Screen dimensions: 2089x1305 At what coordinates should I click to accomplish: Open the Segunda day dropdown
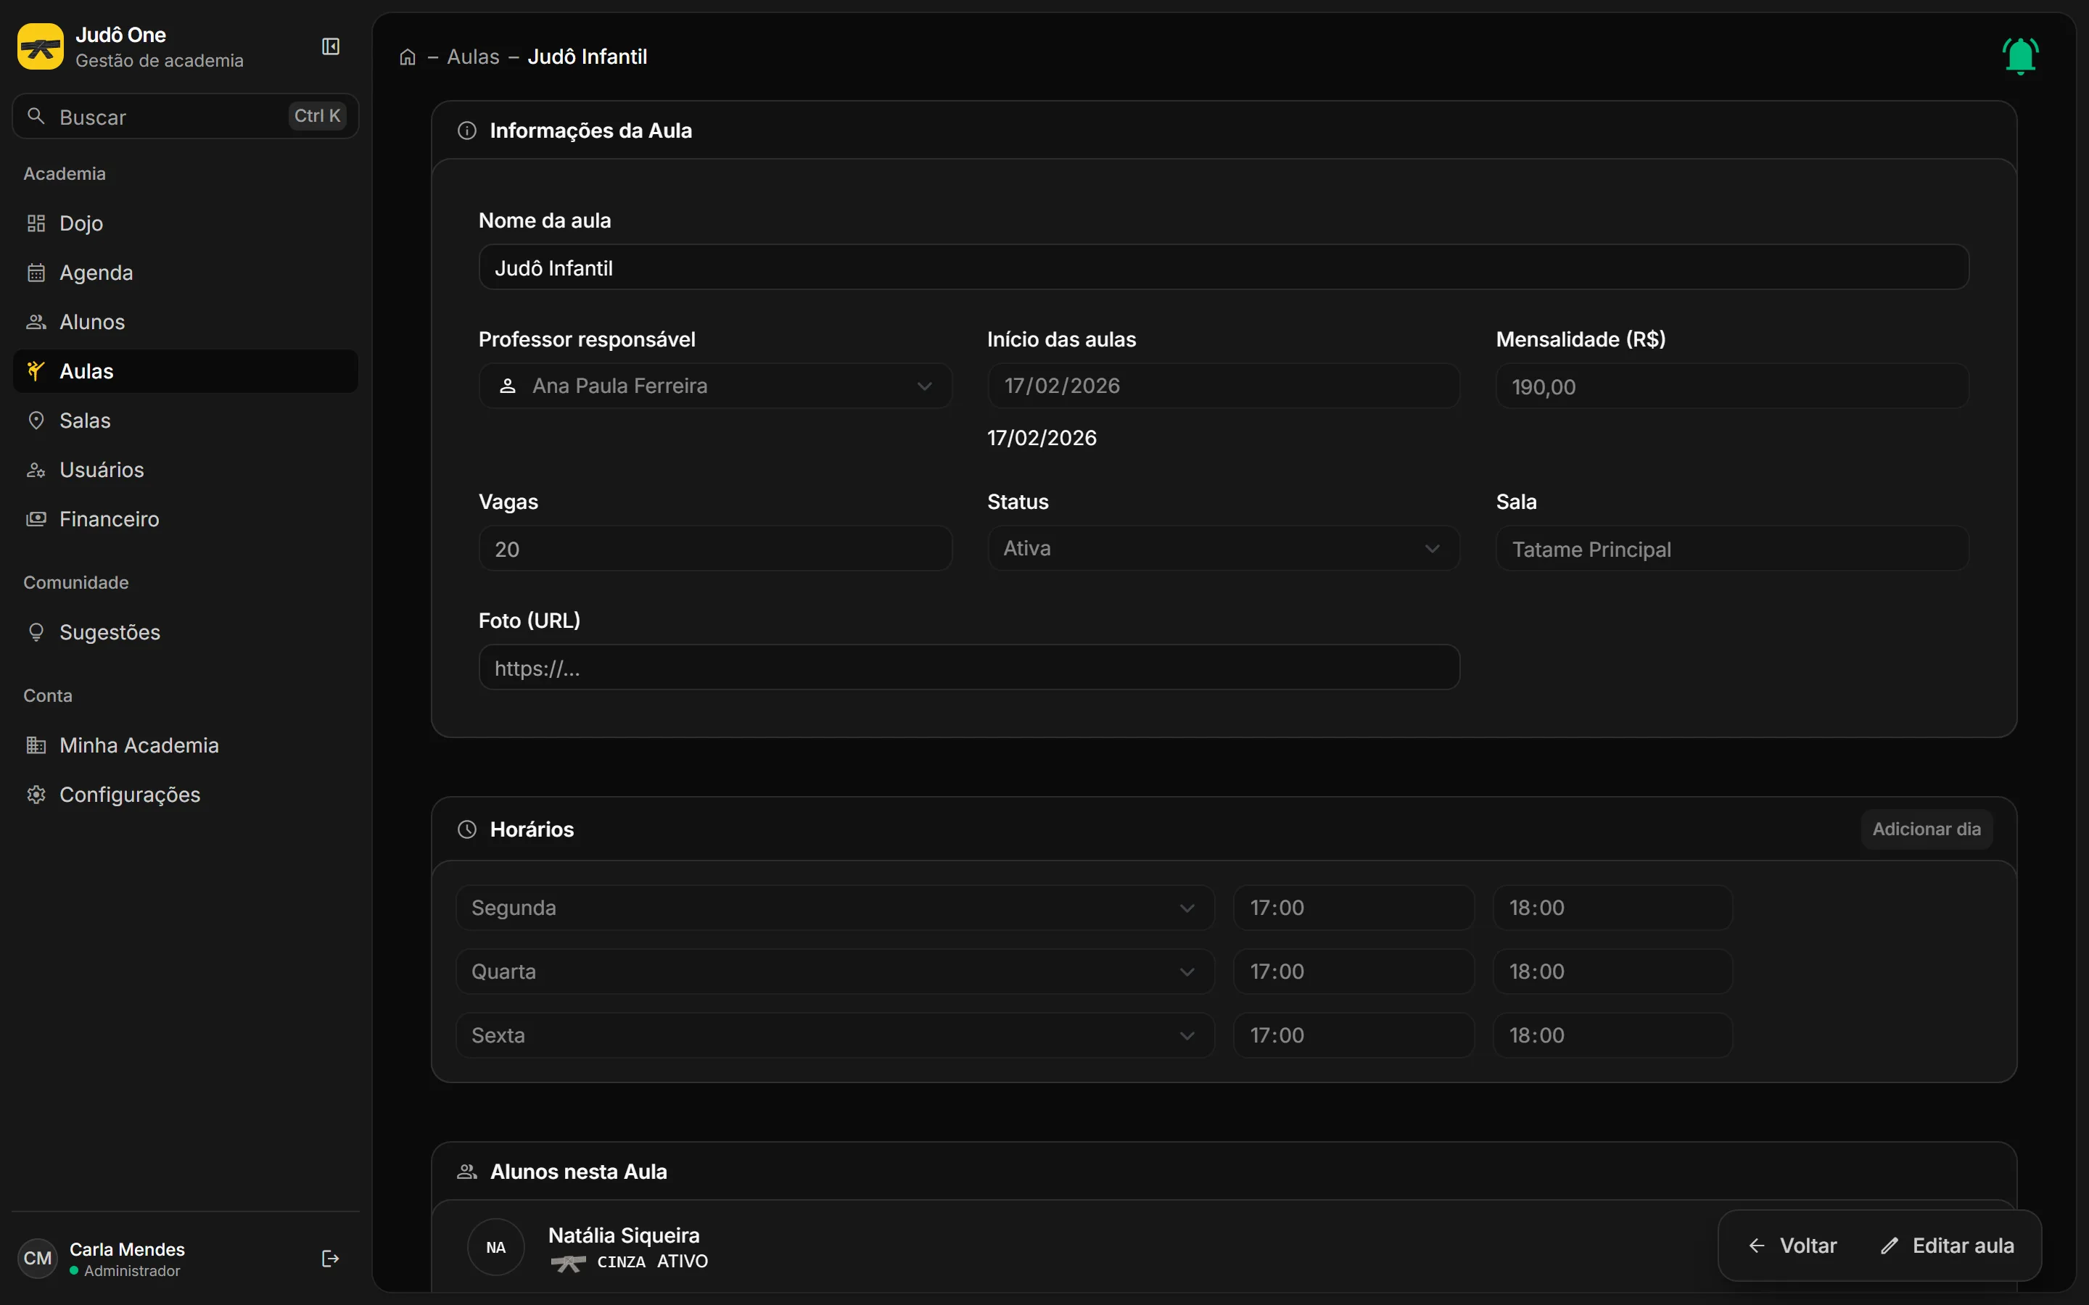[x=835, y=907]
